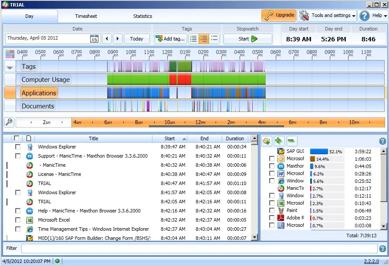Click the Internet Explorer icon in Time Management row
389x266 pixels.
click(30, 229)
